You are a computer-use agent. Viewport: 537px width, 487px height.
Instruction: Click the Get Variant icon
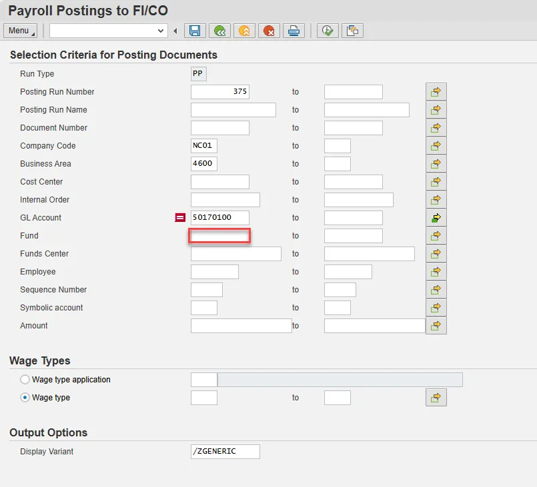click(352, 31)
